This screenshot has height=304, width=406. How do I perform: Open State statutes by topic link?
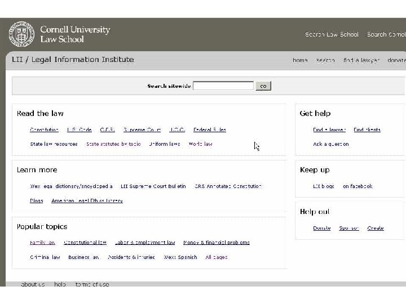113,144
